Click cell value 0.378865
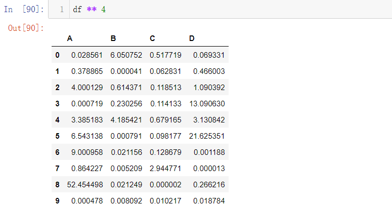Viewport: 392px width, 206px height. pos(87,71)
